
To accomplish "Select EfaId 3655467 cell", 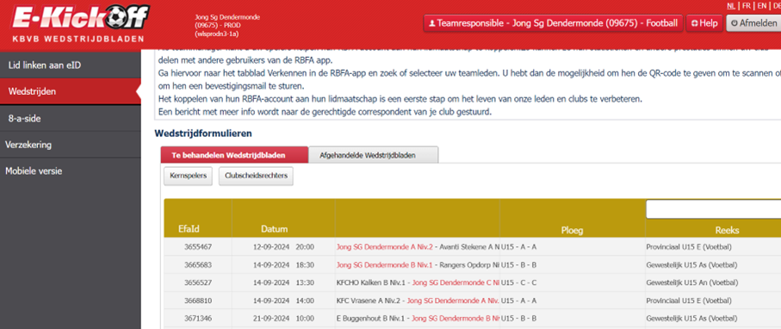I will coord(198,246).
